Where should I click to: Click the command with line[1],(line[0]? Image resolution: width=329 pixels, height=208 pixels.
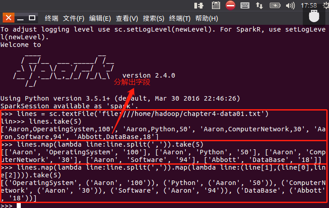click(x=163, y=171)
